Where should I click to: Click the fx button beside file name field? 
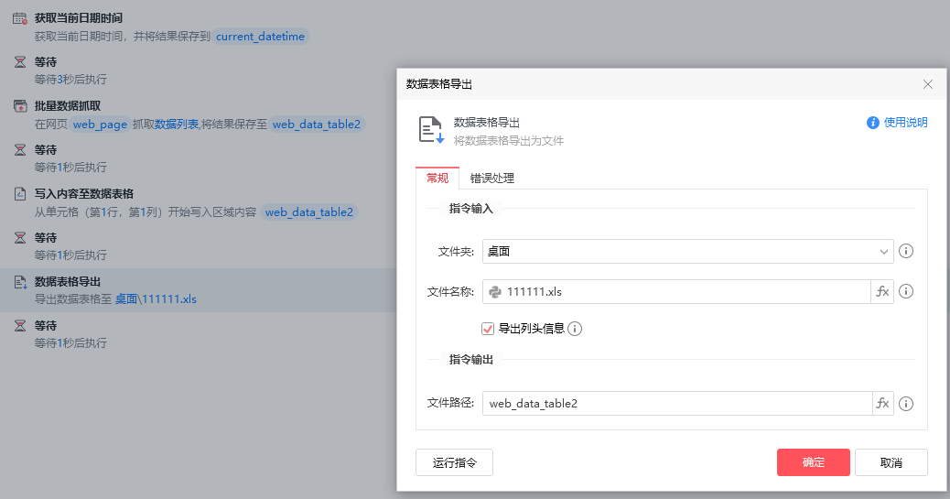point(882,292)
